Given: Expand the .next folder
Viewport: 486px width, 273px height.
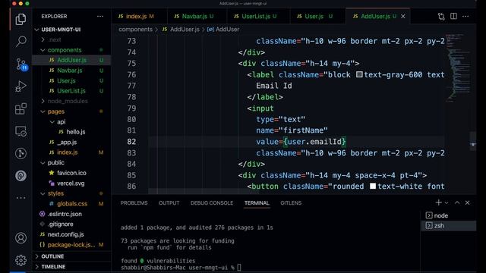Looking at the screenshot, I should tap(72, 39).
